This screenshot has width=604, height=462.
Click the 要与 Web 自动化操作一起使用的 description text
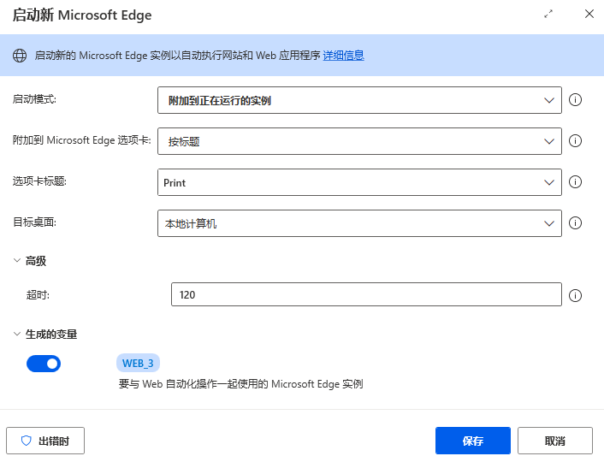[x=241, y=384]
